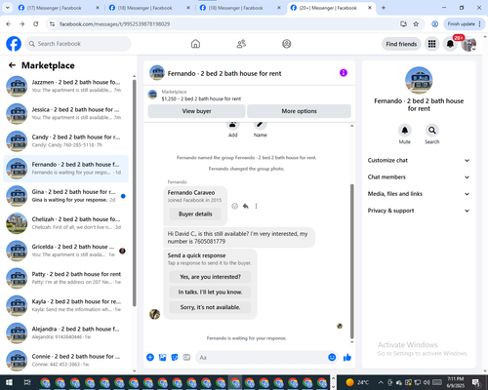Screen dimensions: 488x390
Task: Open the Home icon in the top navigation
Action: pos(195,44)
